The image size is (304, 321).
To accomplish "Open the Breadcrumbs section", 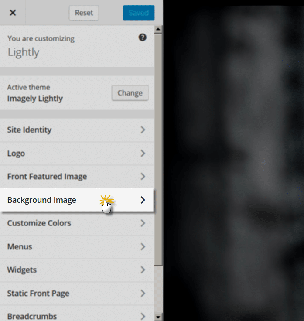I will (x=77, y=314).
